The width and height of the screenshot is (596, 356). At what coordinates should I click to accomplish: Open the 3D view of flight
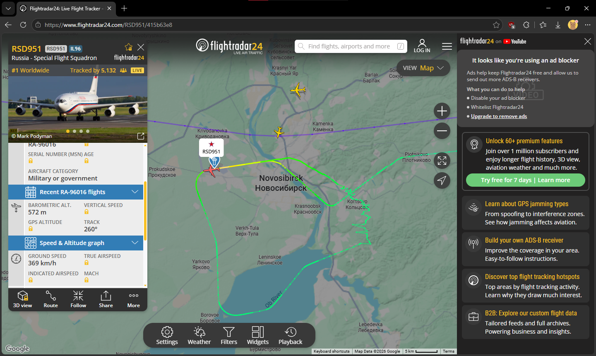pyautogui.click(x=22, y=299)
